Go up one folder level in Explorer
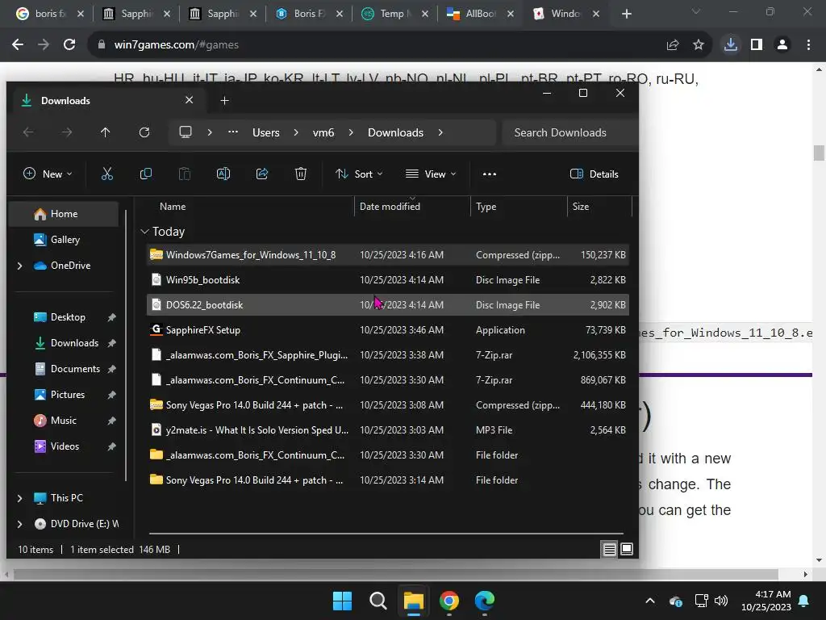This screenshot has height=620, width=826. [106, 132]
